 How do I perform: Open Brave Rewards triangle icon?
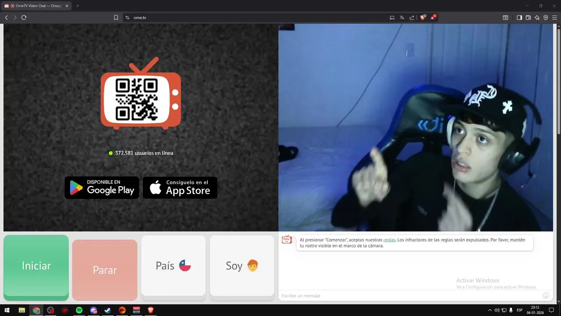pyautogui.click(x=433, y=18)
